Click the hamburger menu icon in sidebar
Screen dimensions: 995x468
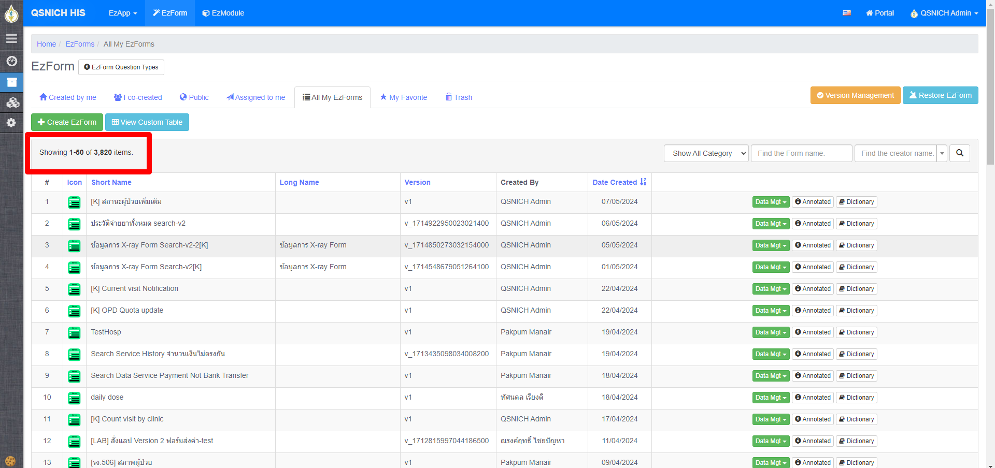point(11,39)
